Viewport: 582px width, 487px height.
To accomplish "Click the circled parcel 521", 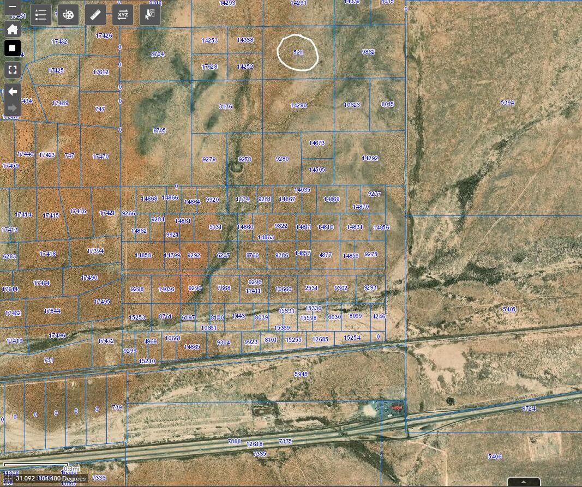I will (x=298, y=52).
